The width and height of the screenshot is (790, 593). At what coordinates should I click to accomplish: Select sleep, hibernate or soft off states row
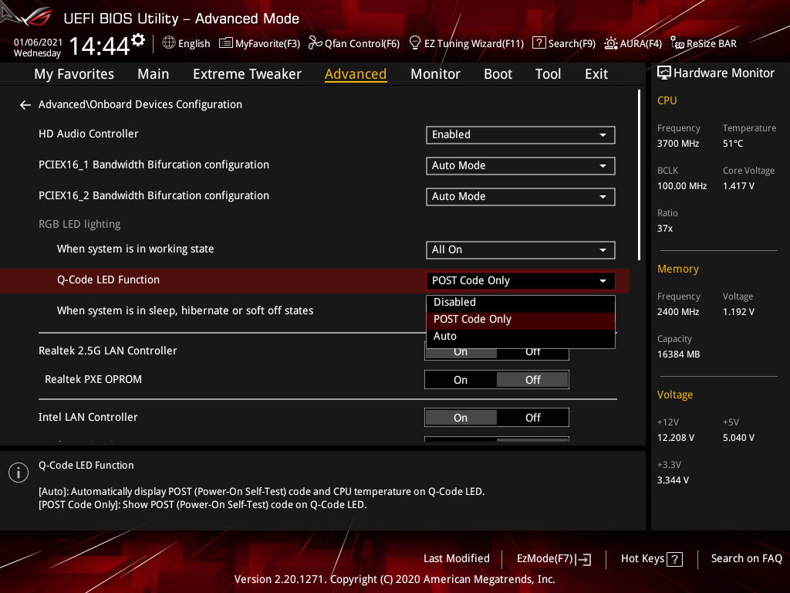click(x=185, y=310)
